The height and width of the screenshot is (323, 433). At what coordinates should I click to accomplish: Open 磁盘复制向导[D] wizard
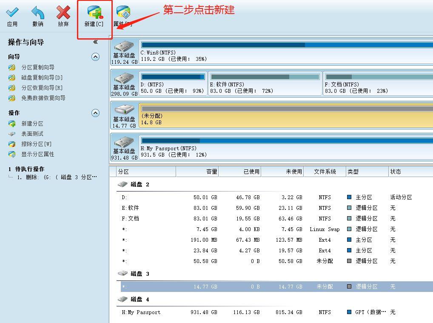point(42,77)
